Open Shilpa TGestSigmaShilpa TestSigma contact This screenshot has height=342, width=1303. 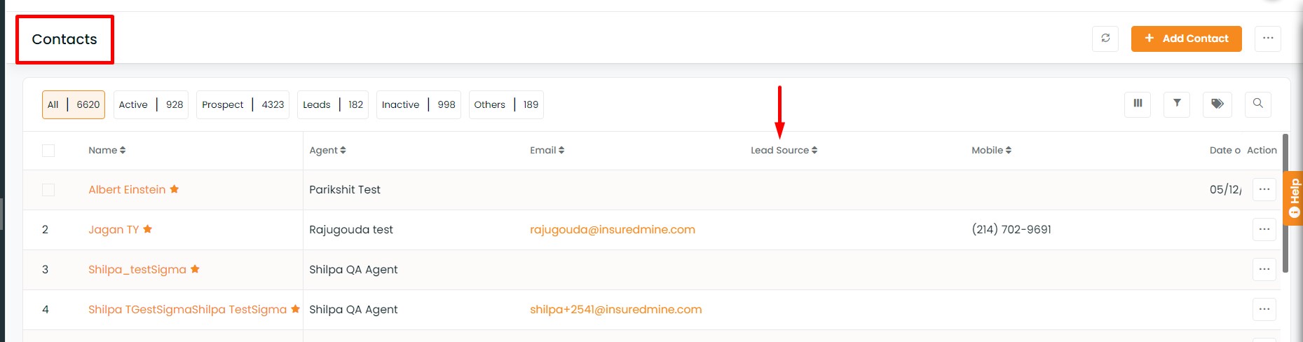(x=187, y=309)
